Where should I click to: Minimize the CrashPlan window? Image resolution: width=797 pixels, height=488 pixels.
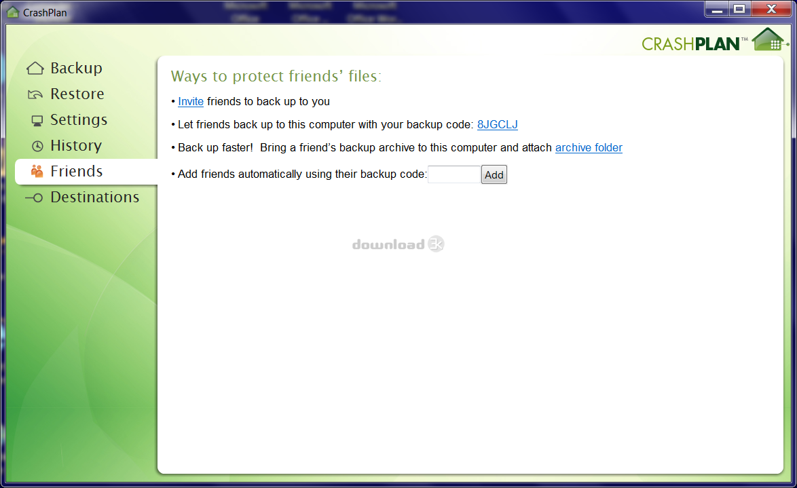[x=717, y=9]
